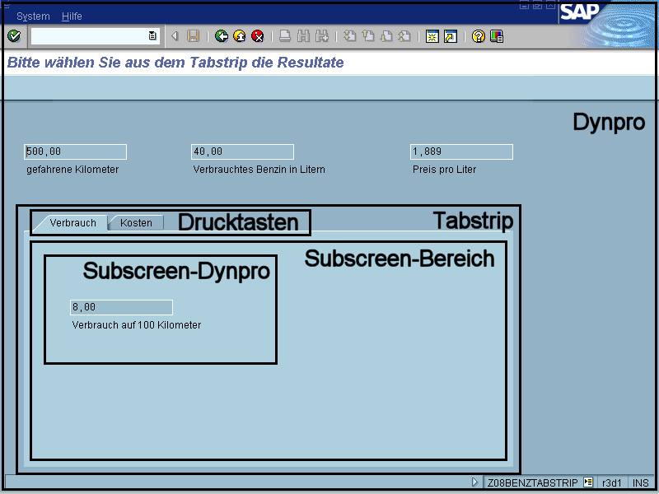The width and height of the screenshot is (659, 494).
Task: Click the yellow Exit icon
Action: click(x=239, y=35)
